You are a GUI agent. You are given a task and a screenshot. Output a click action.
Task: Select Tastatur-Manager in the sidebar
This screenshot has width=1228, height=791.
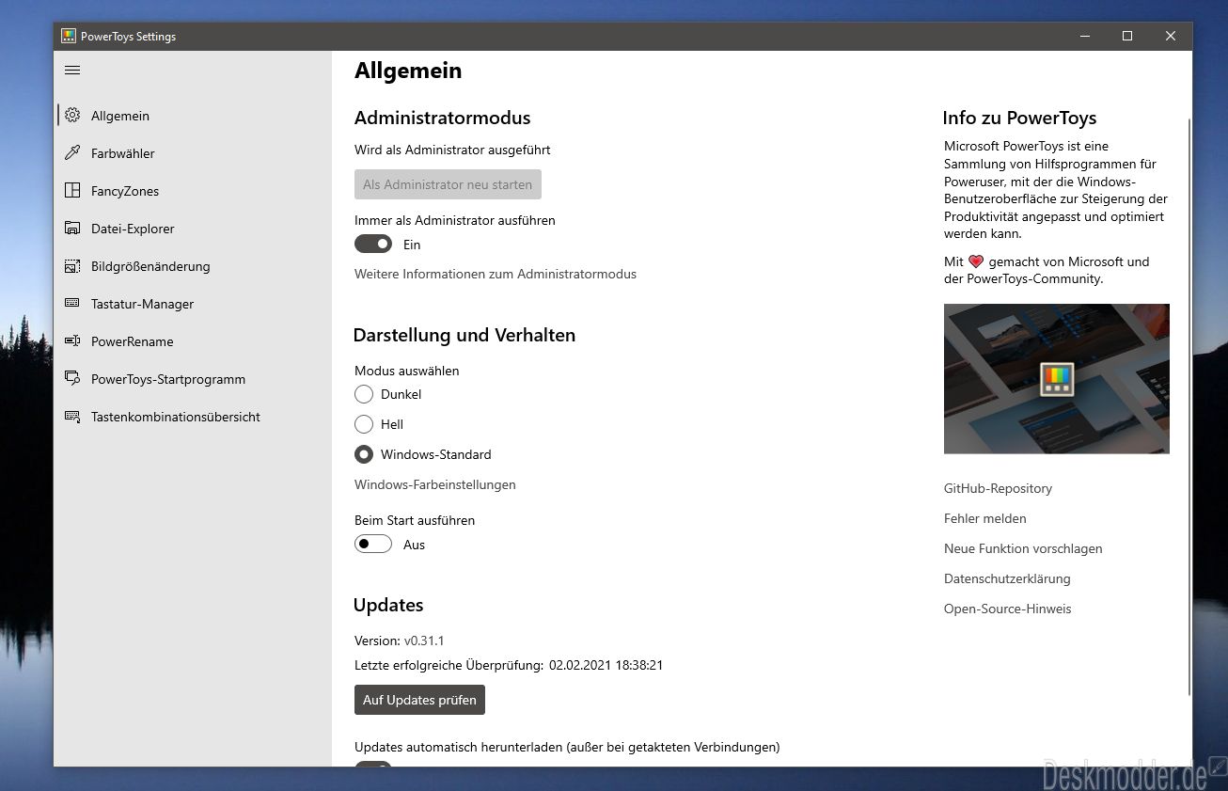tap(193, 304)
